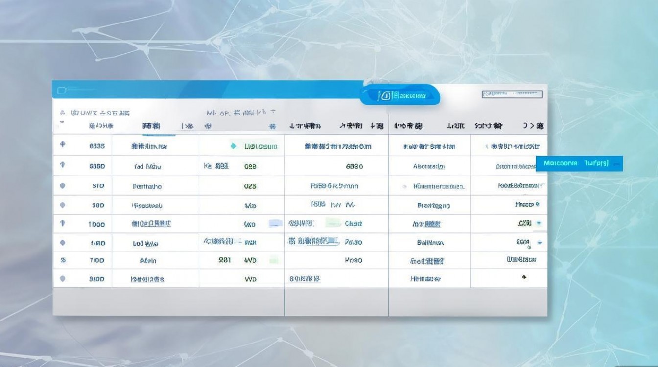Viewport: 658px width, 367px height.
Task: Click the green "025" value
Action: click(250, 186)
